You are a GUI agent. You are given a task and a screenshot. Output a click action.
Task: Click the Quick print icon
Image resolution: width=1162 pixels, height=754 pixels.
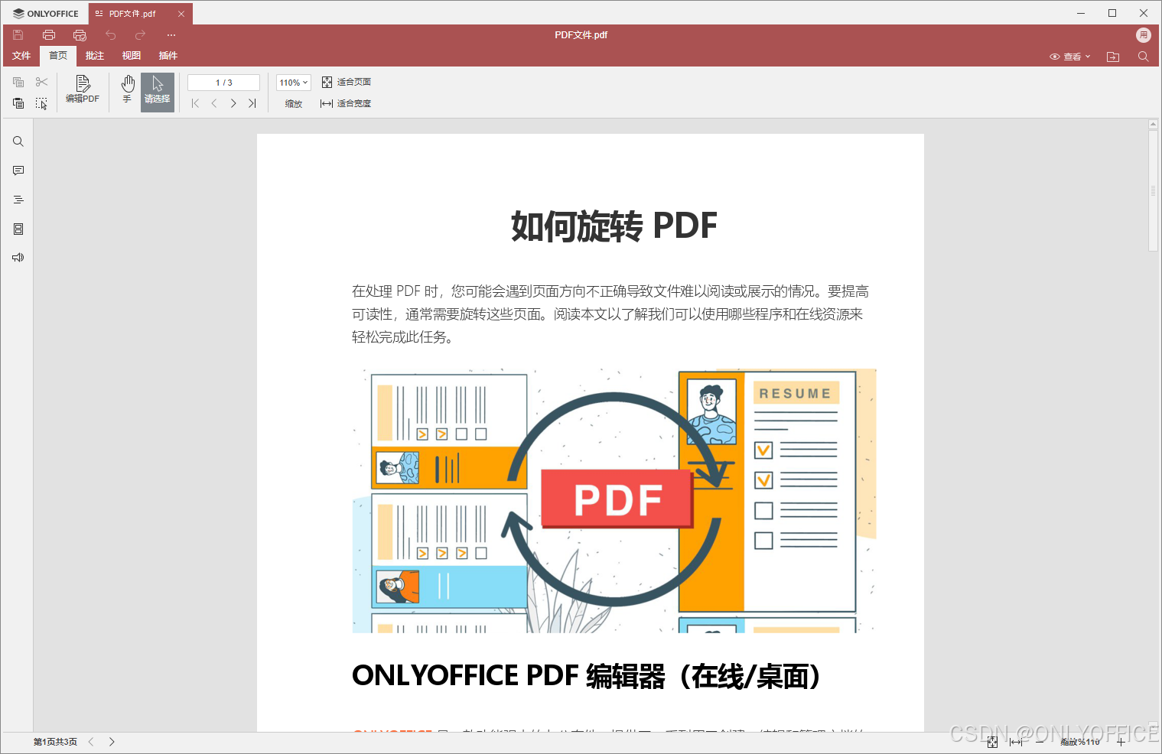80,35
